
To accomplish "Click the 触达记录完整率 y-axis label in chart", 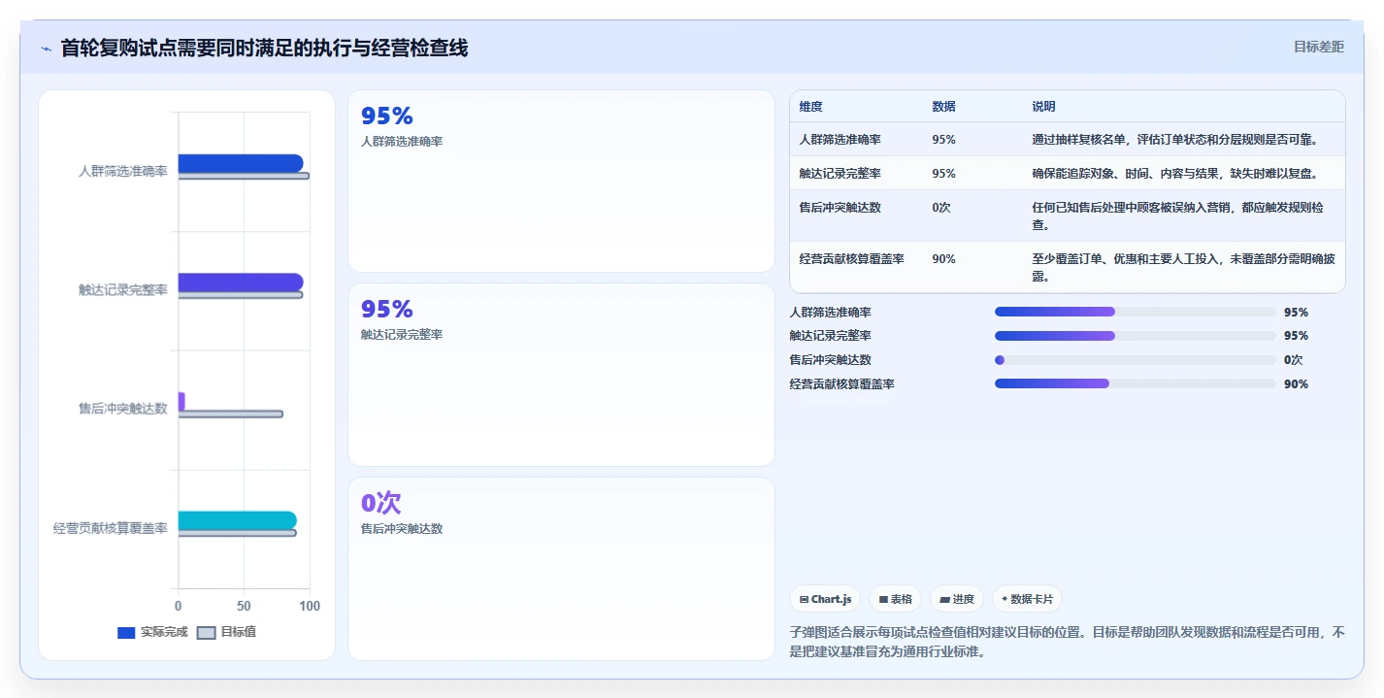I will pyautogui.click(x=123, y=290).
